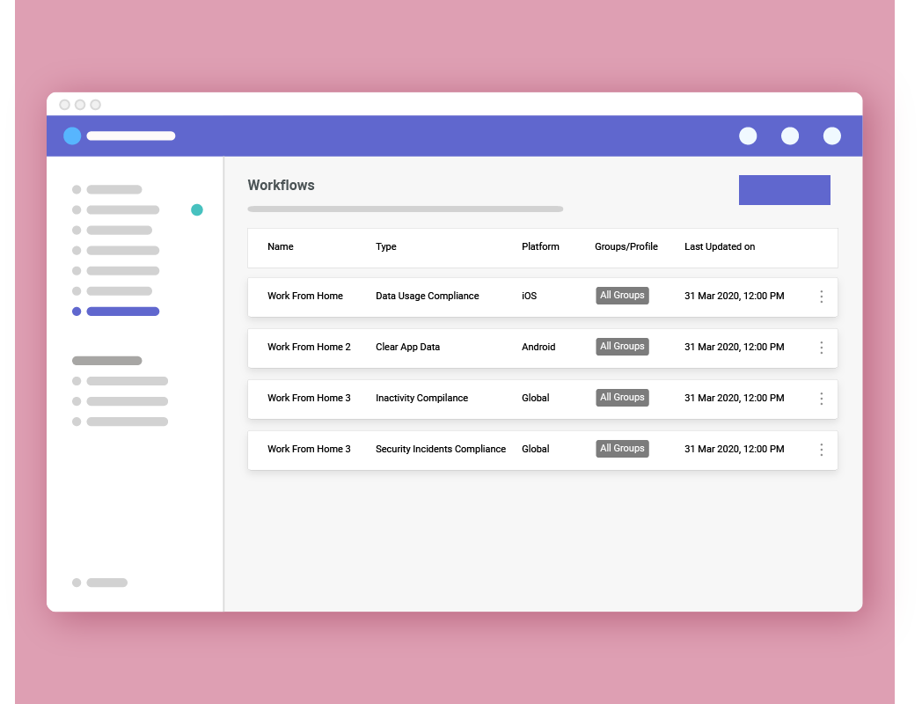Click the Inactivity Compilance type cell
This screenshot has width=922, height=704.
tap(421, 398)
